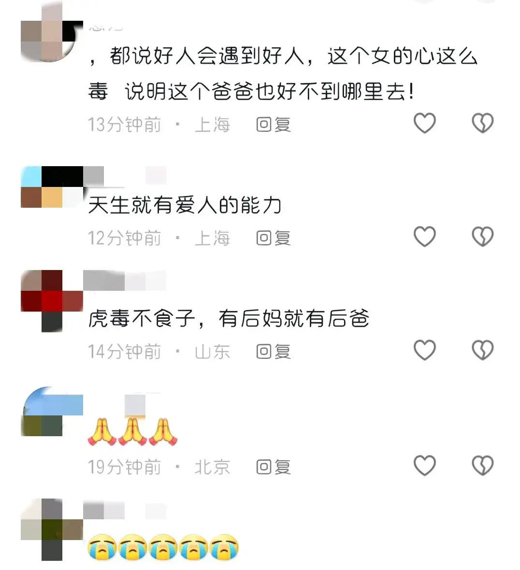The height and width of the screenshot is (570, 520).
Task: Open red avatar beside 虎毒不食子 comment
Action: click(52, 301)
